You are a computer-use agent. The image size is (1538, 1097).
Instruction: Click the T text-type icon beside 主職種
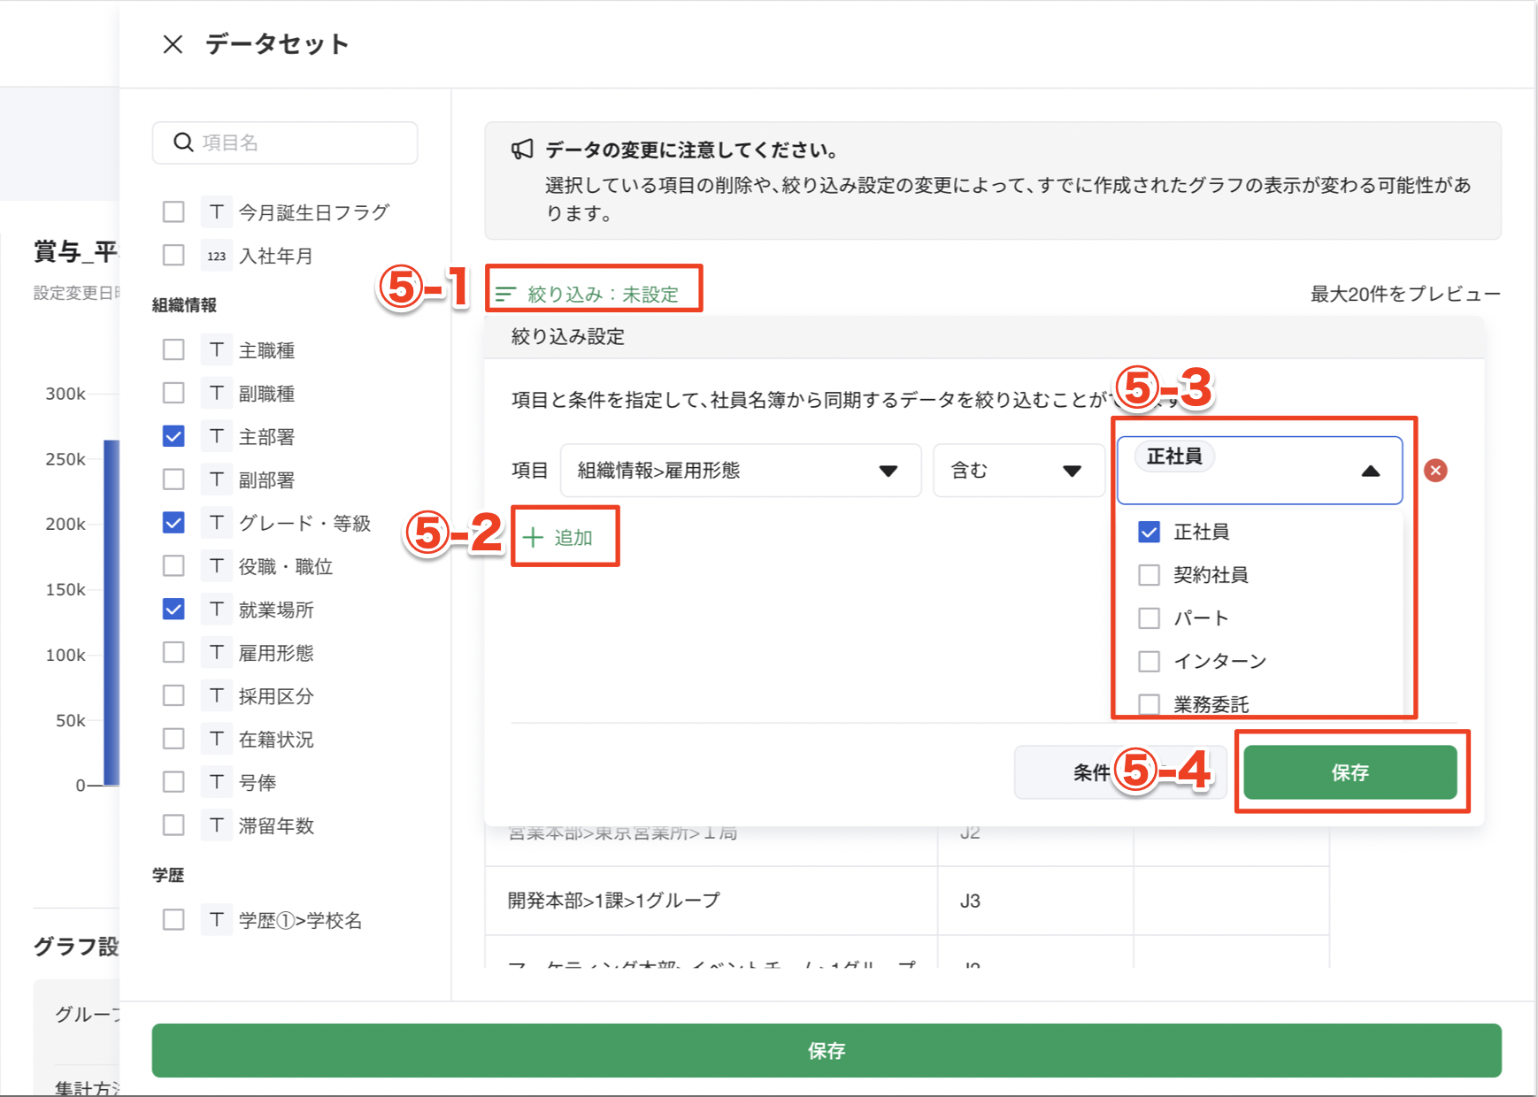tap(216, 349)
